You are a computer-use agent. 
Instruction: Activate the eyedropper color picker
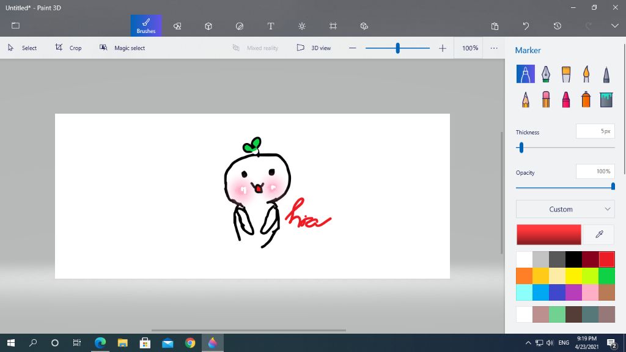599,234
